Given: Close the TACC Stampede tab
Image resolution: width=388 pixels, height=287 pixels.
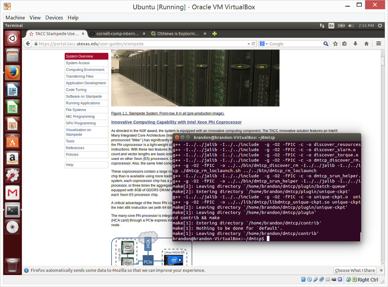Looking at the screenshot, I should 83,34.
